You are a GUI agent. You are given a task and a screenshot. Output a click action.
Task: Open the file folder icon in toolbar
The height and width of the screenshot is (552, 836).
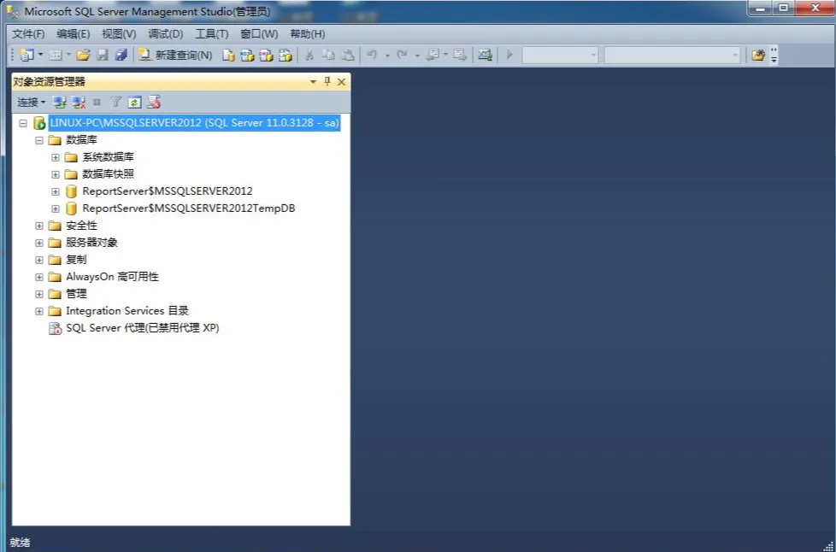click(83, 55)
